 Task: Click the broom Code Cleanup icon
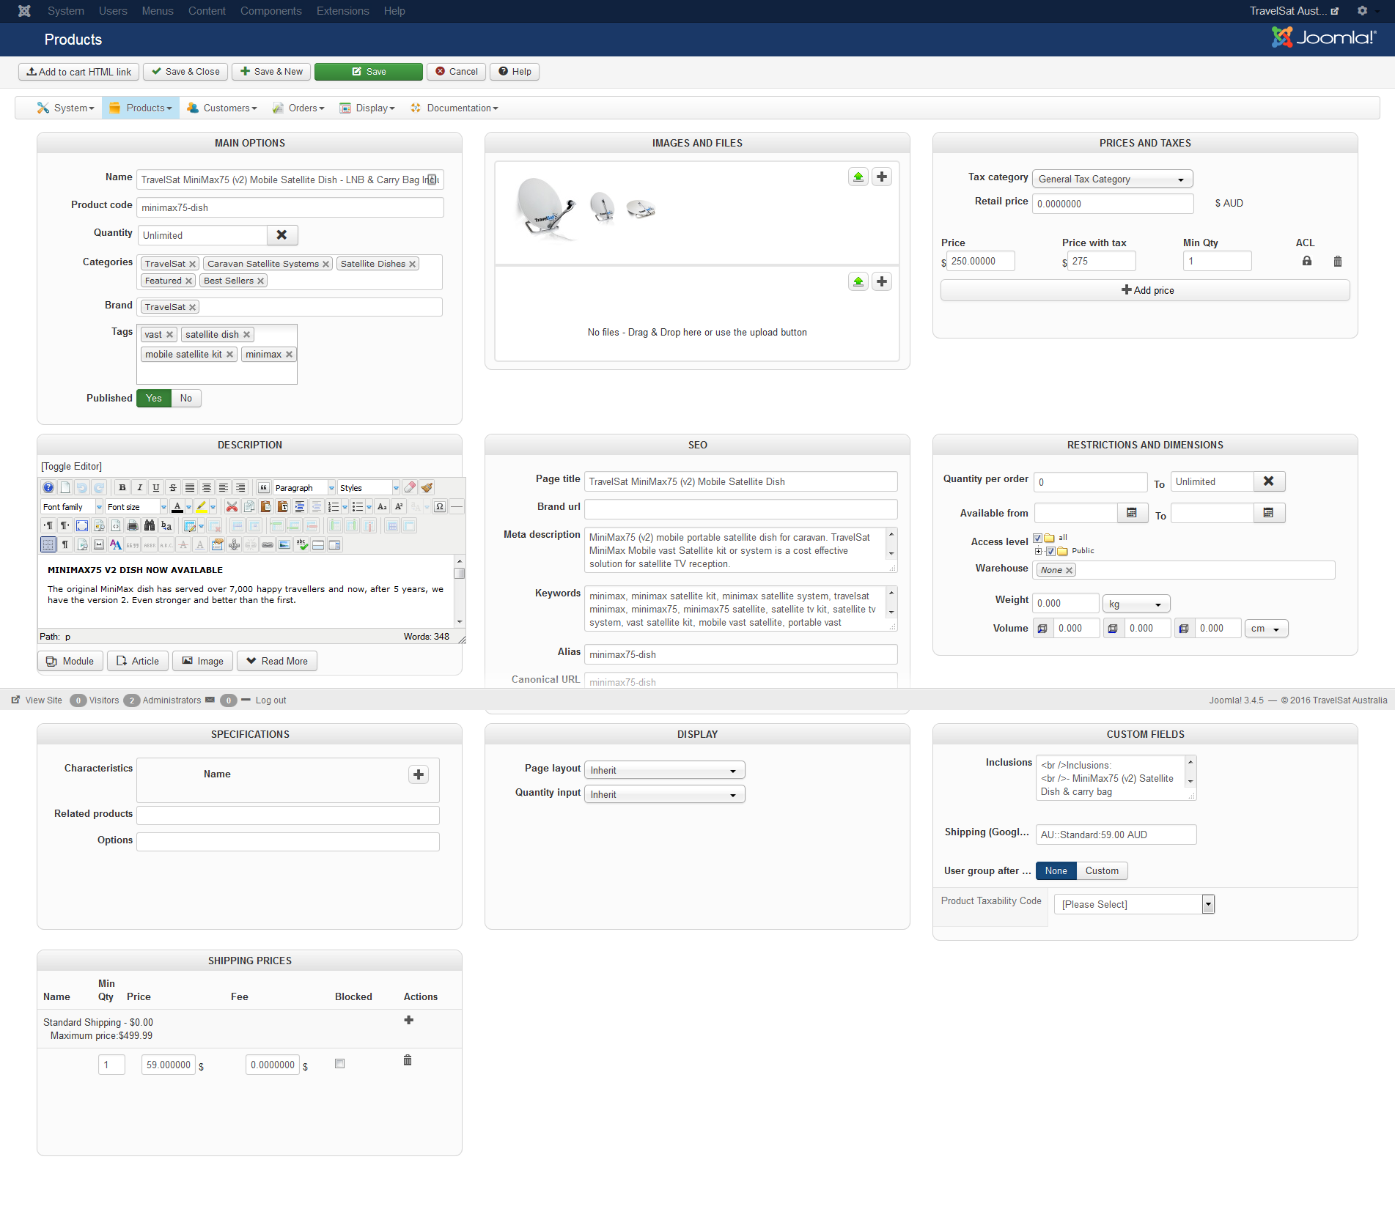427,488
